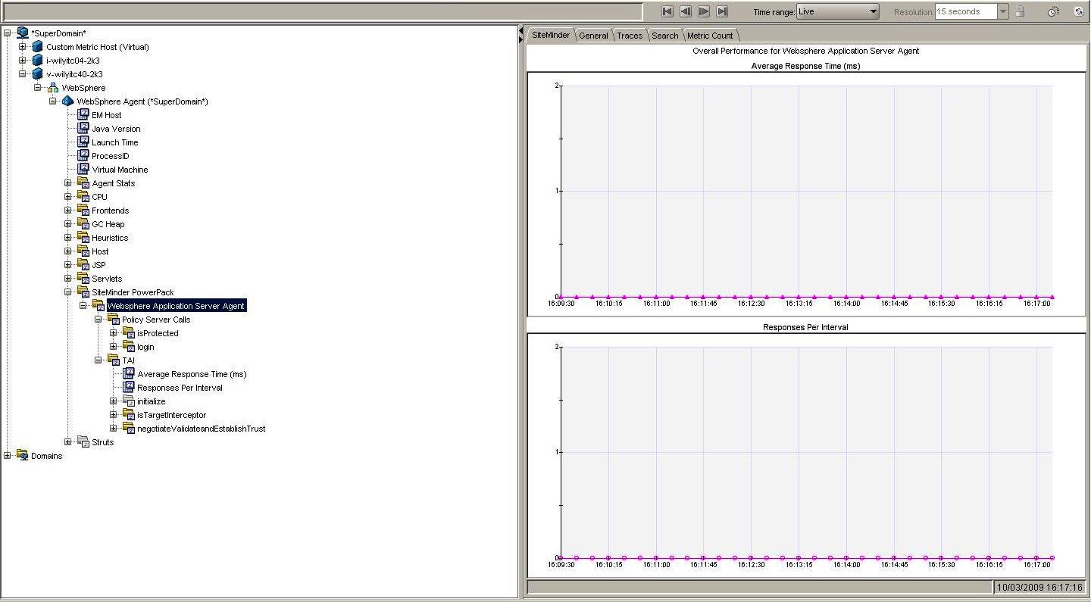
Task: Open the Time range dropdown
Action: coord(874,11)
